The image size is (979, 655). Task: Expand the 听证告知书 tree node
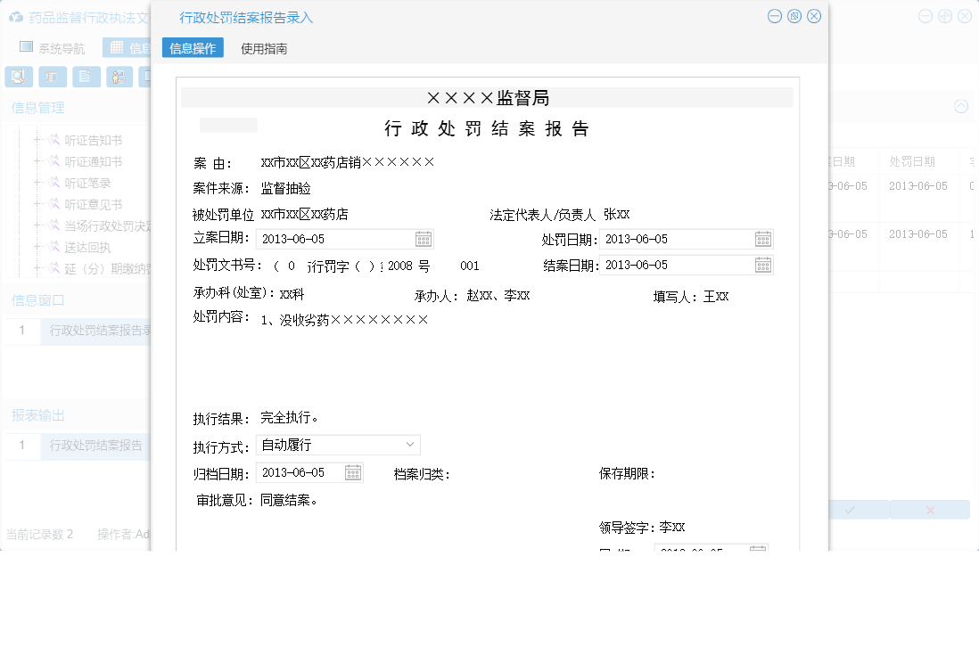[36, 140]
